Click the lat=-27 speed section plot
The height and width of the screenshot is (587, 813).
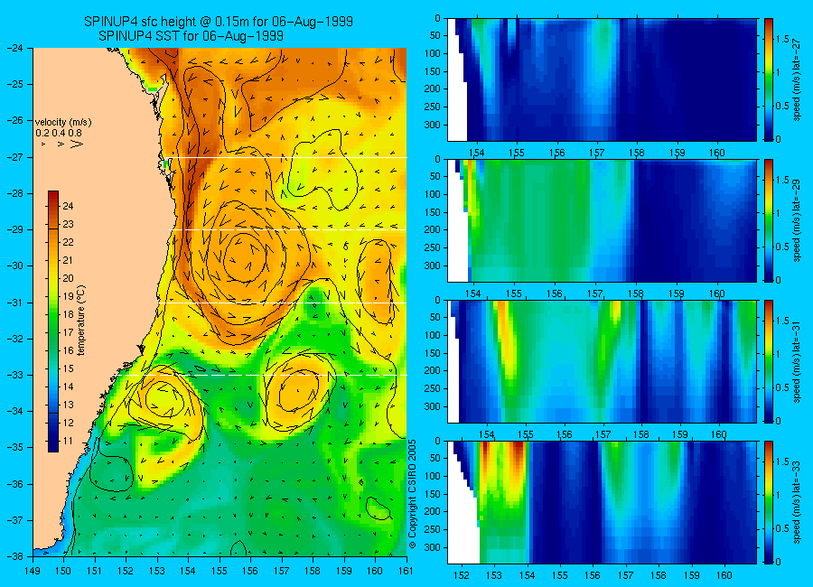coord(602,79)
